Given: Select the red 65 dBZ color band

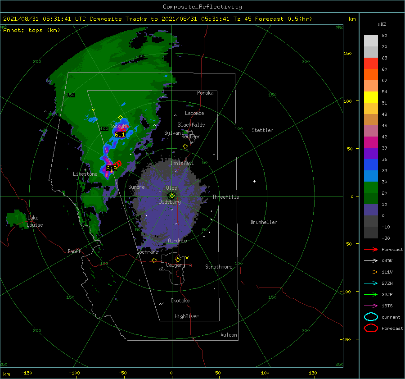Looking at the screenshot, I should [371, 64].
